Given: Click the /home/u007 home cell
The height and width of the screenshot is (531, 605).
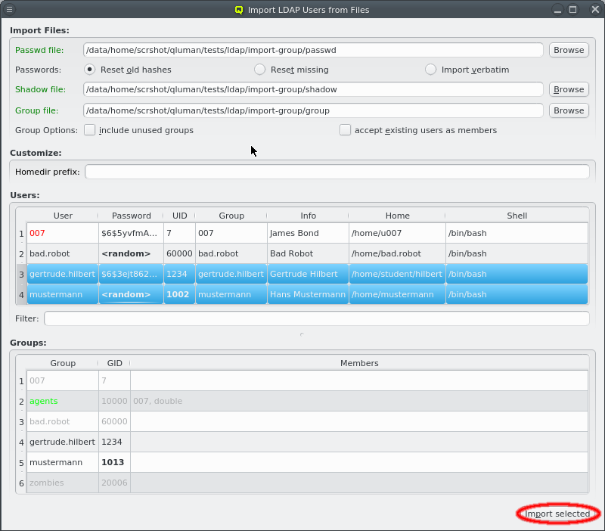Looking at the screenshot, I should [397, 233].
